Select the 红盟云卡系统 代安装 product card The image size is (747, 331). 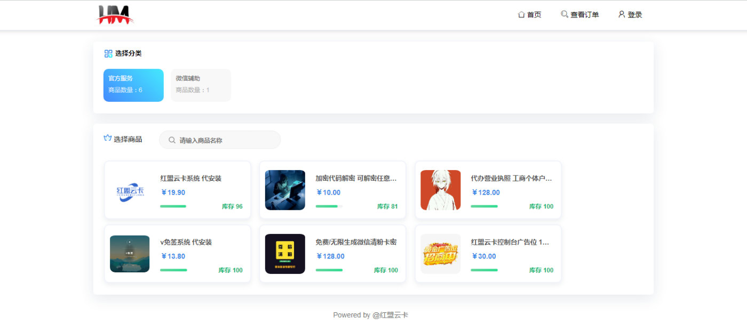177,190
